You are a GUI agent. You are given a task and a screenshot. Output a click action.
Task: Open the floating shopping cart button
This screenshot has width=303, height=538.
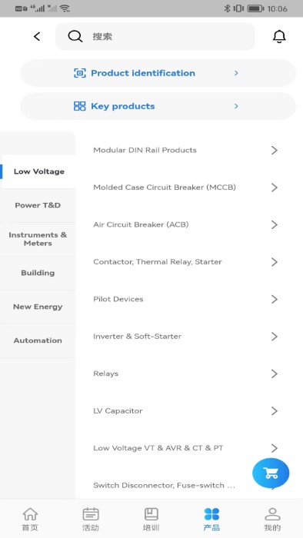pos(271,473)
